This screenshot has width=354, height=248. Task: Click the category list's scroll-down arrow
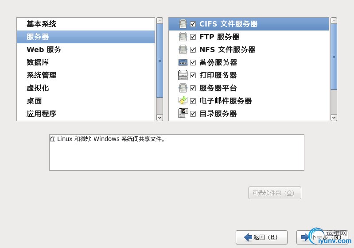(x=159, y=118)
